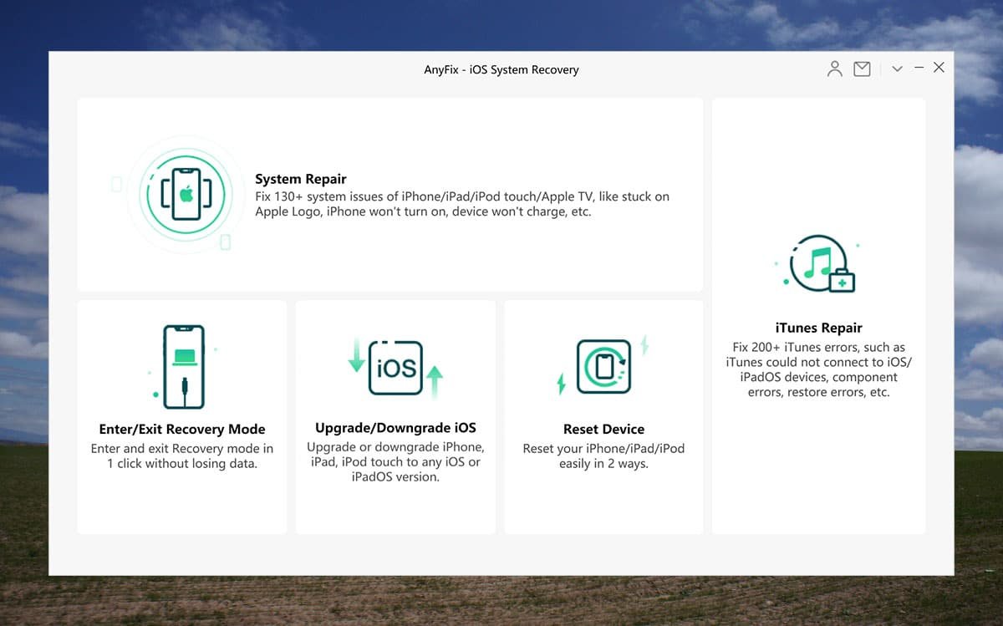Click the '1 click without losing data' text

[x=182, y=464]
